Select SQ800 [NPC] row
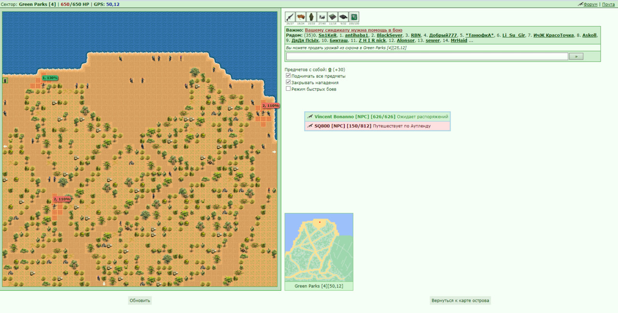 coord(377,126)
